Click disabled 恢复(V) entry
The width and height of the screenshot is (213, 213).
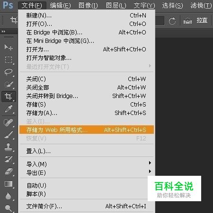pyautogui.click(x=87, y=139)
